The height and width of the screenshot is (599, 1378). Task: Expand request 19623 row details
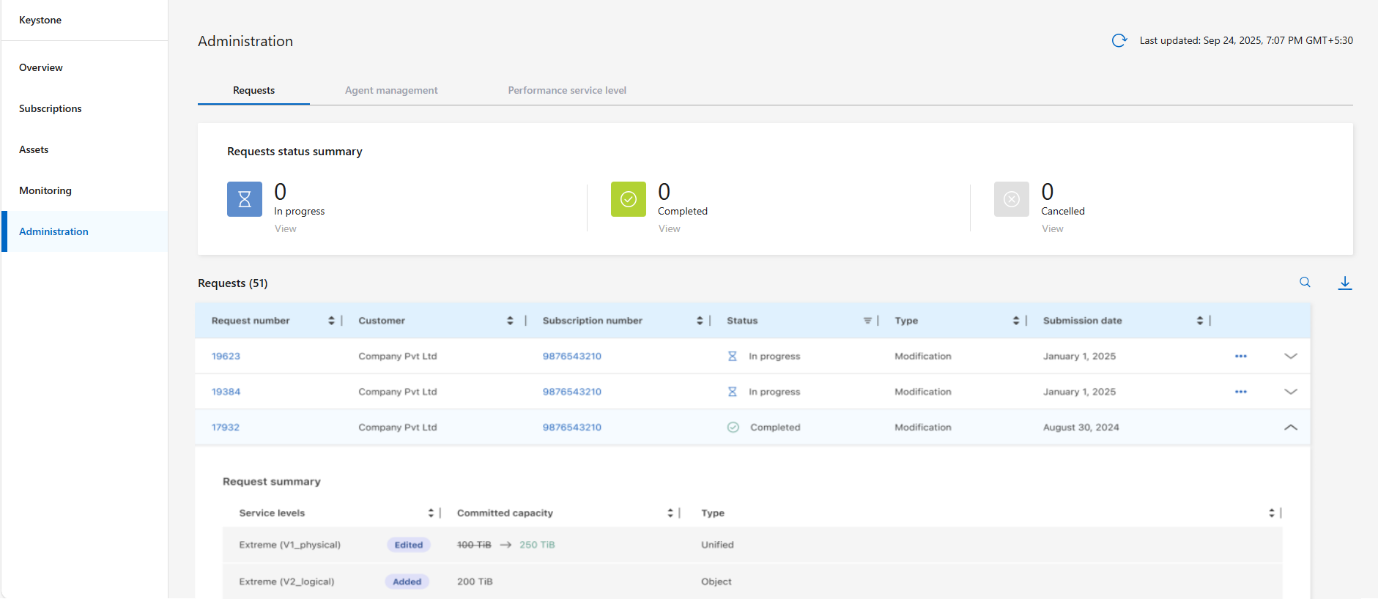pos(1290,357)
